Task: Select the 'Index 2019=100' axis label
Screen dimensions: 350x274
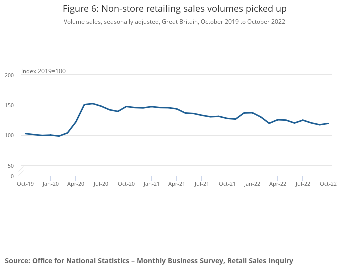Action: click(x=44, y=71)
